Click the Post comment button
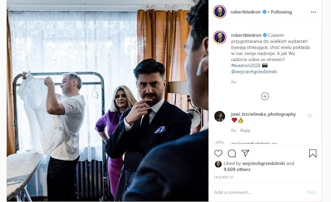Viewport: 331px width, 202px height. (x=311, y=192)
